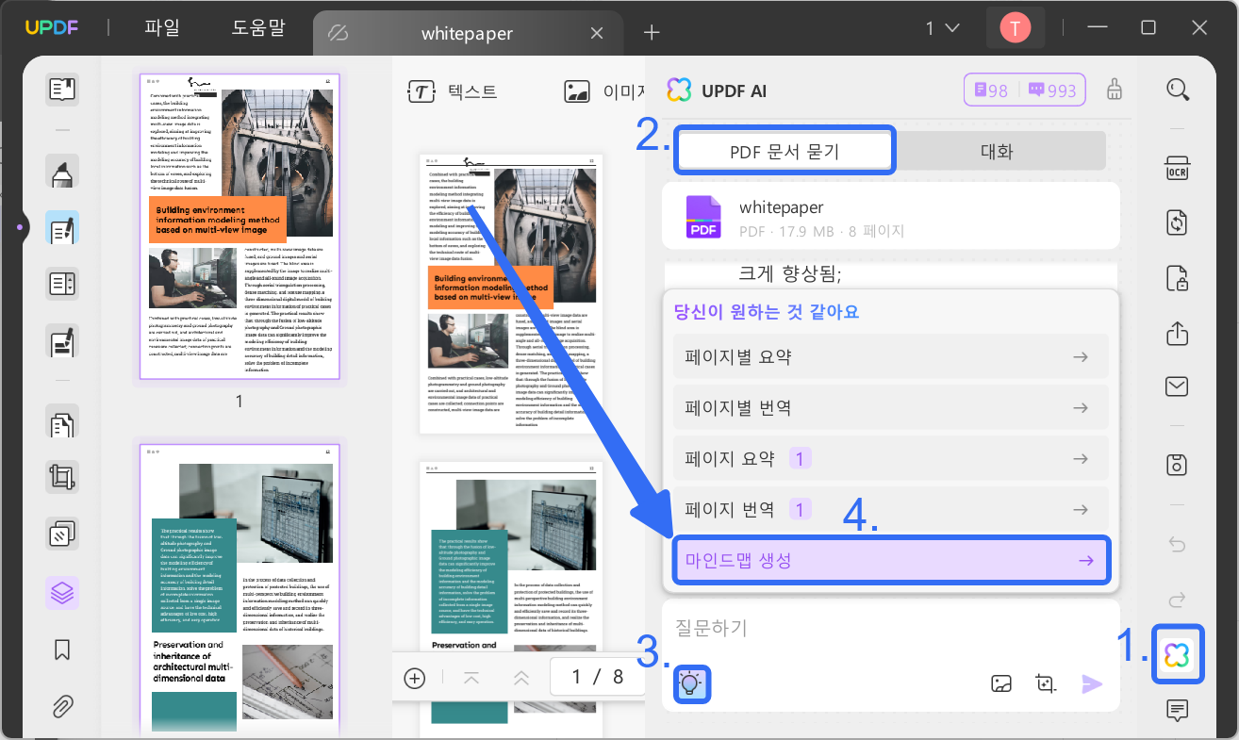Open the Crop Pages tool in sidebar
Screen dimensions: 1239x740
pos(62,478)
